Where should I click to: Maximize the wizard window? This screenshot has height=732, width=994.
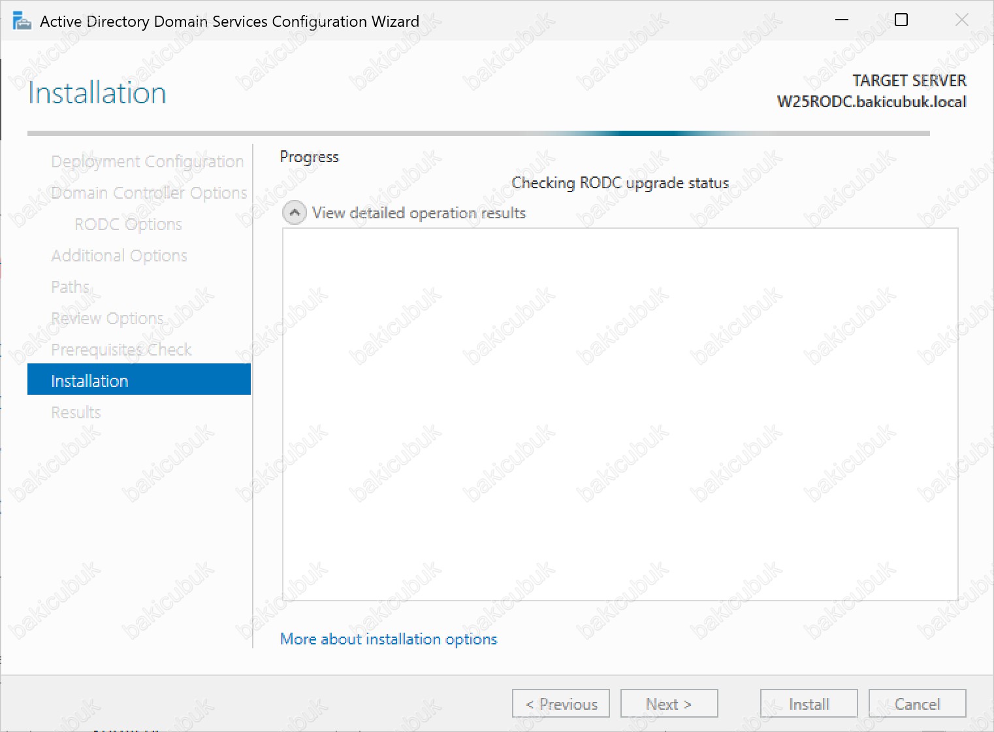click(901, 20)
